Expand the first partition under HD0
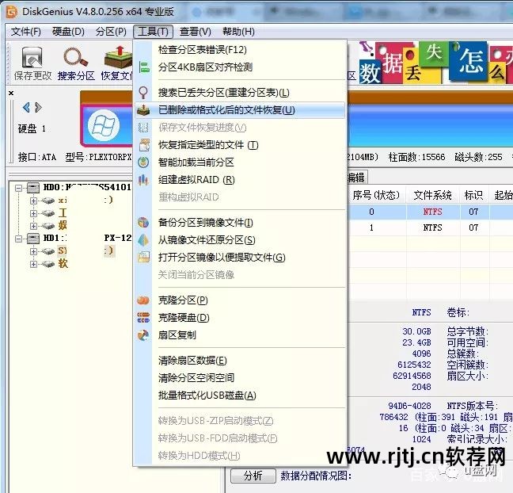The image size is (513, 493). [33, 201]
